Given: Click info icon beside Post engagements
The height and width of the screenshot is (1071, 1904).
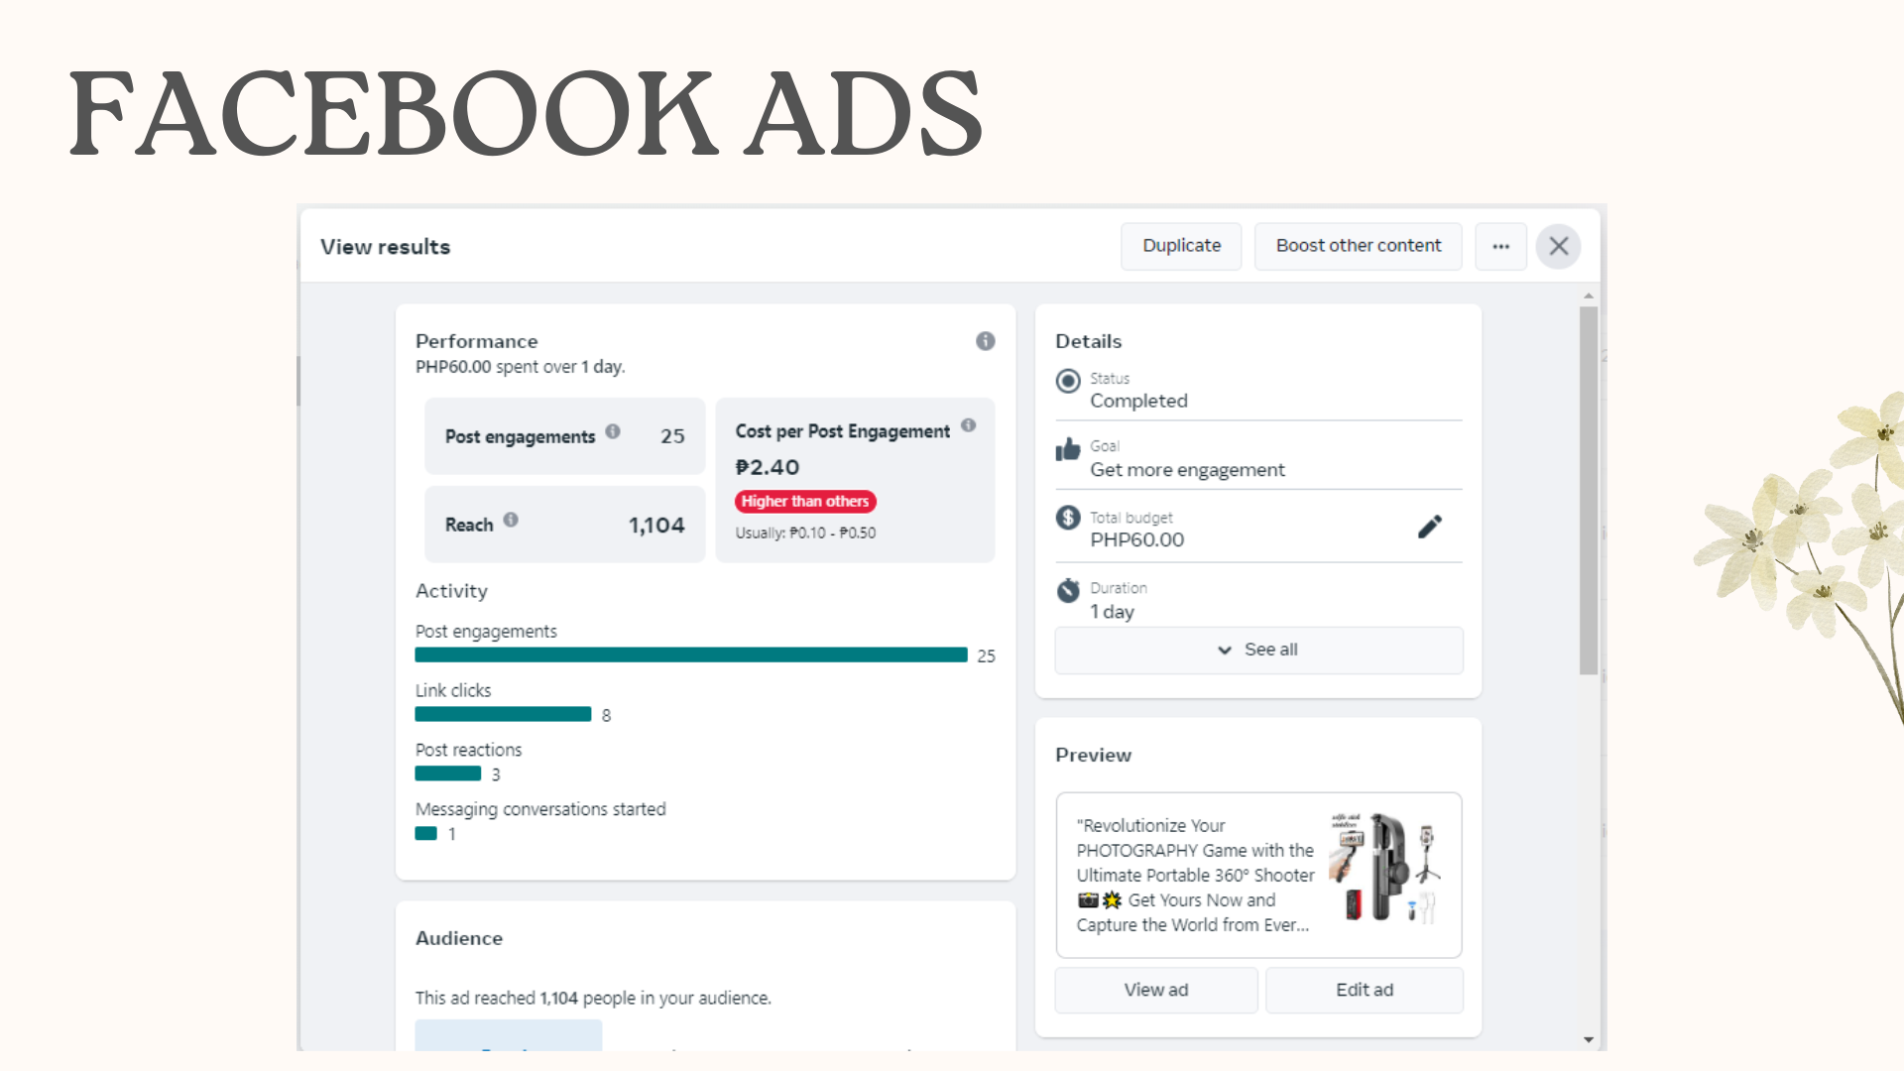Looking at the screenshot, I should click(613, 431).
